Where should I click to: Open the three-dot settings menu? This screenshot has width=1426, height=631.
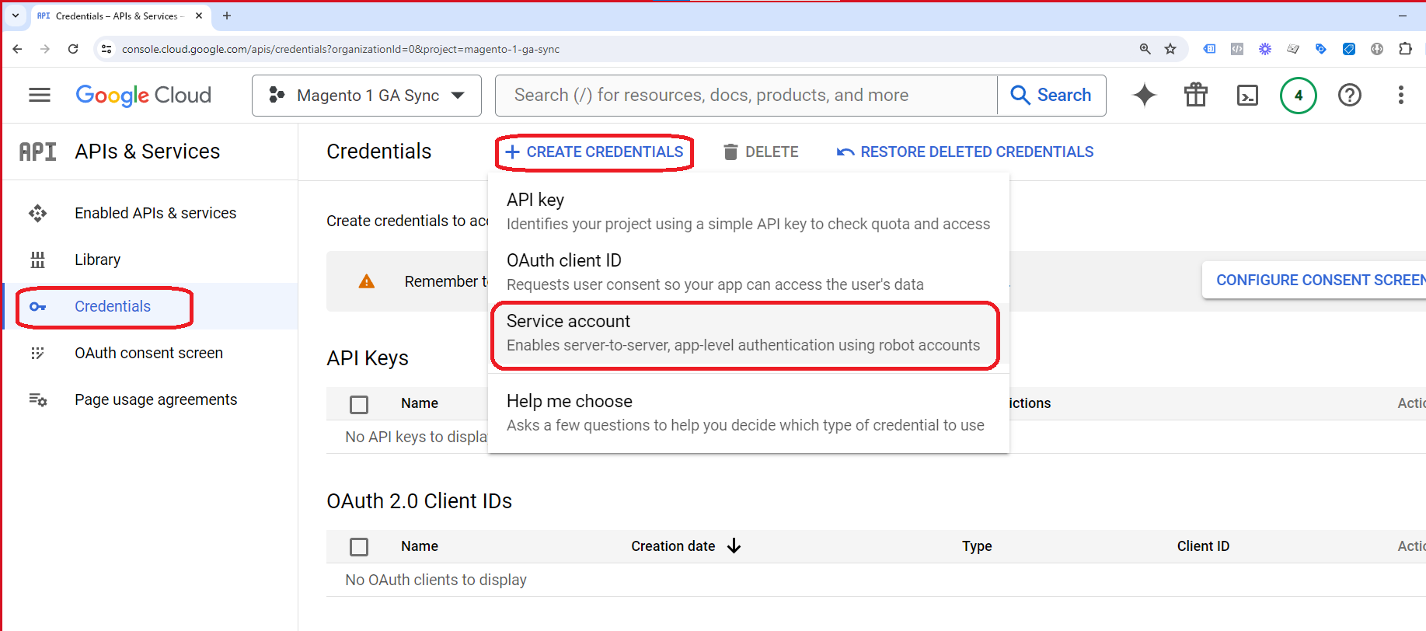click(x=1400, y=95)
